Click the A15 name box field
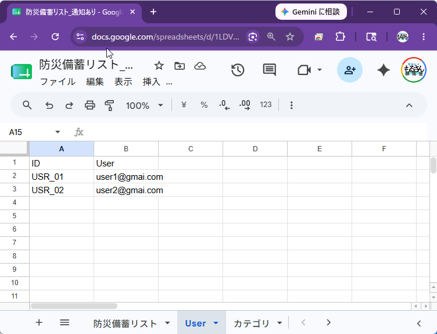The image size is (437, 334). pyautogui.click(x=31, y=132)
